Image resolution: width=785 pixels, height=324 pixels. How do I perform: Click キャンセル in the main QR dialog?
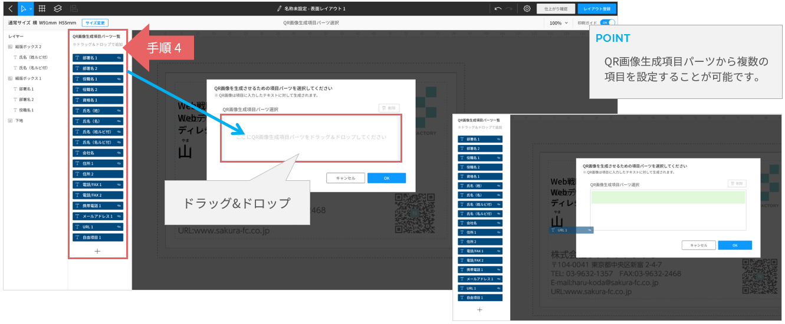(x=346, y=178)
